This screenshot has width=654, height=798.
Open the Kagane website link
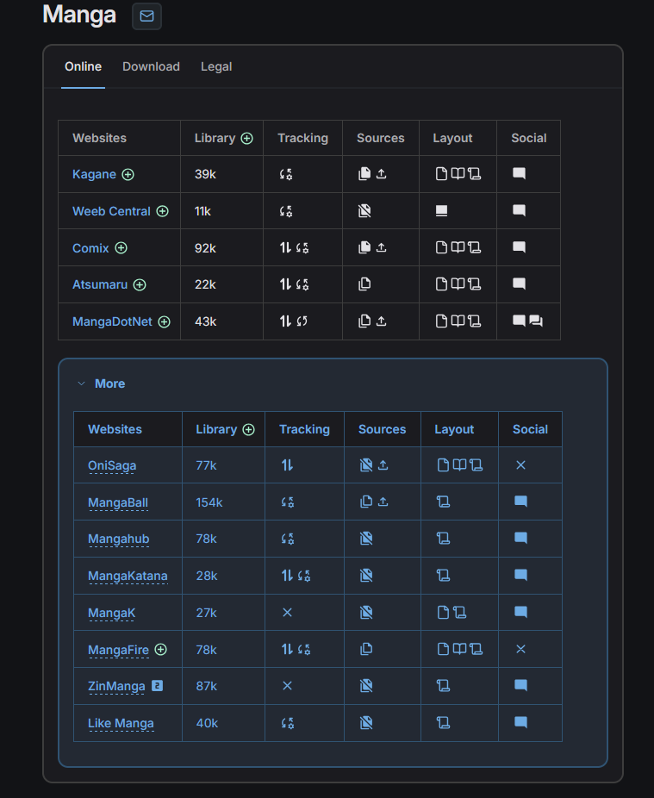pos(94,174)
